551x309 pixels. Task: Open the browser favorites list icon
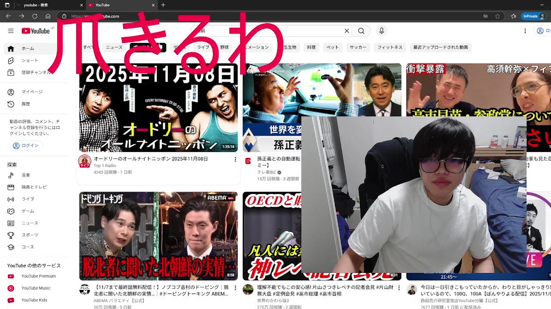coord(514,16)
